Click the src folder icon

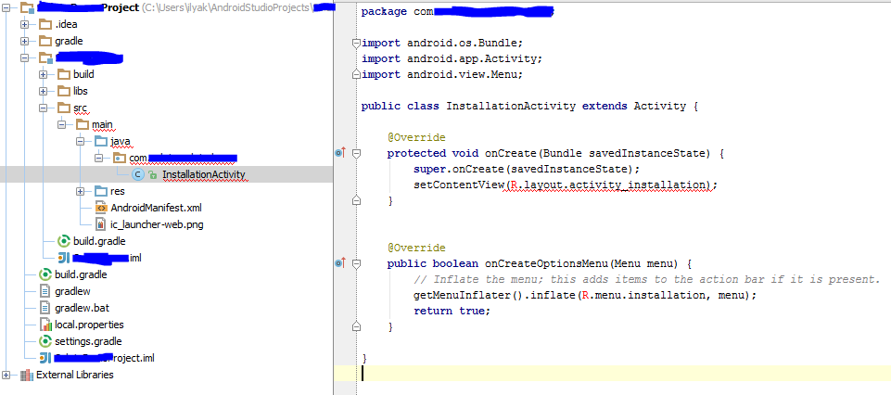[x=64, y=108]
